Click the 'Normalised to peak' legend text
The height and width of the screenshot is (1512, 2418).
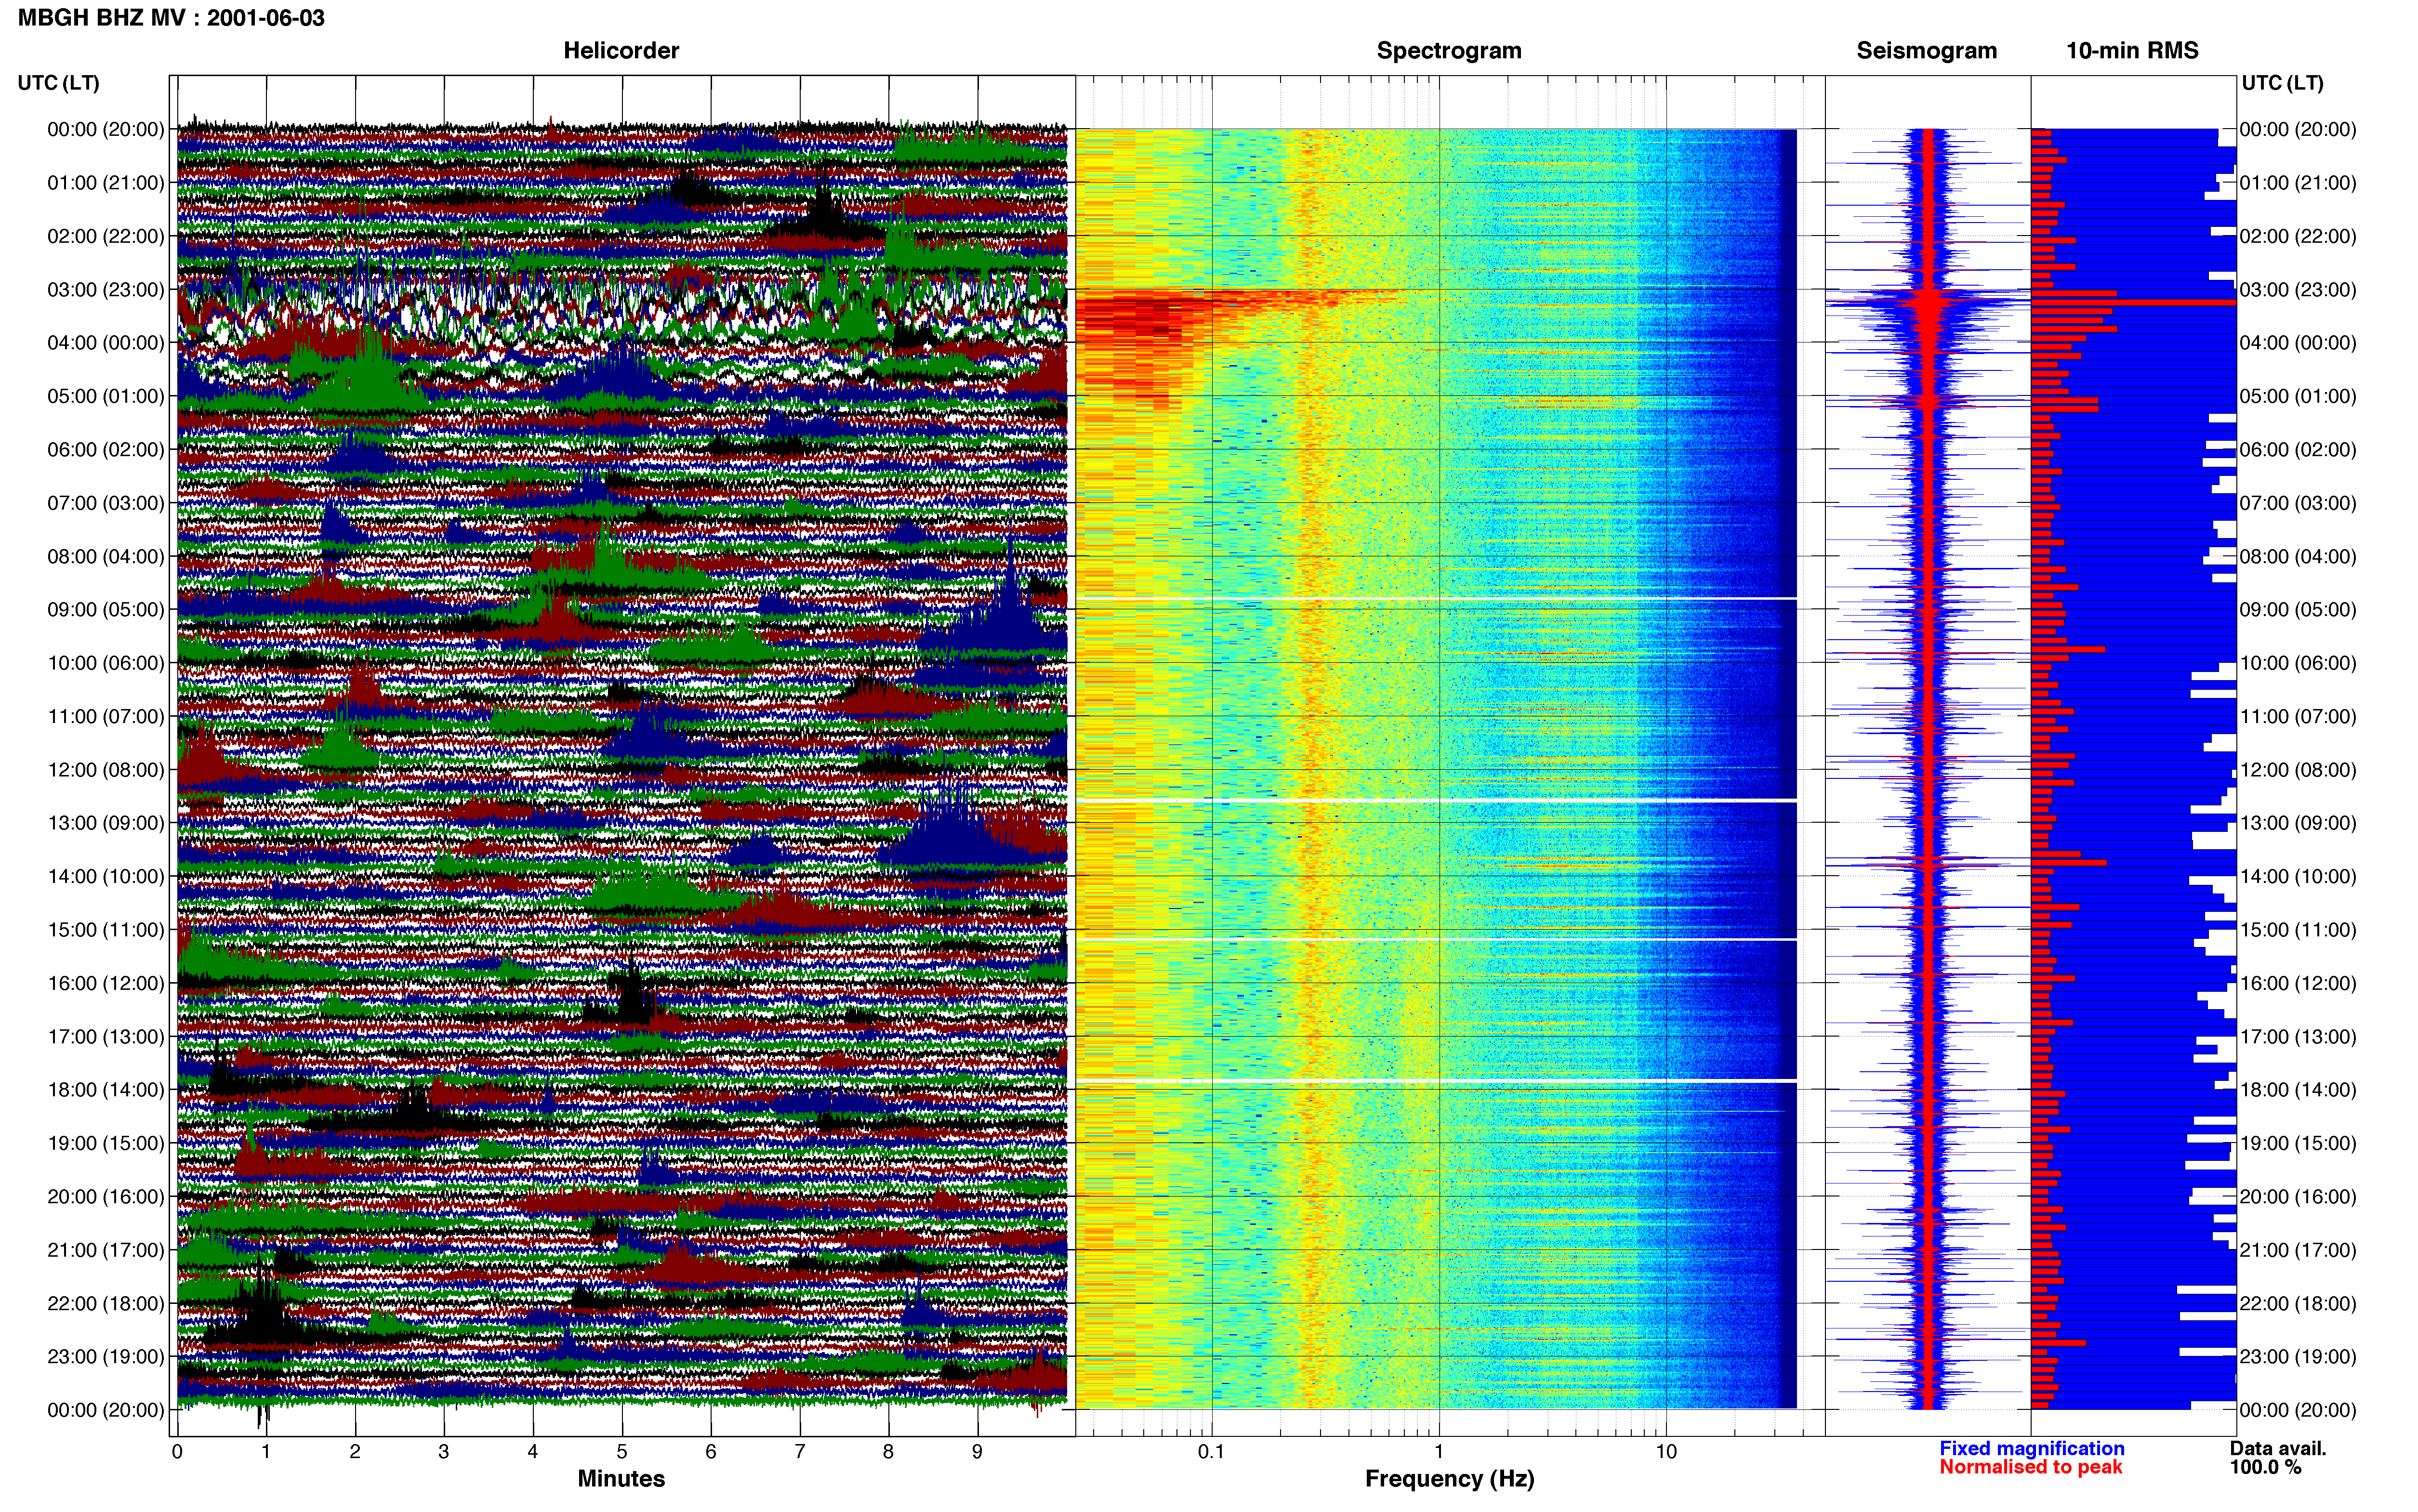[2030, 1467]
